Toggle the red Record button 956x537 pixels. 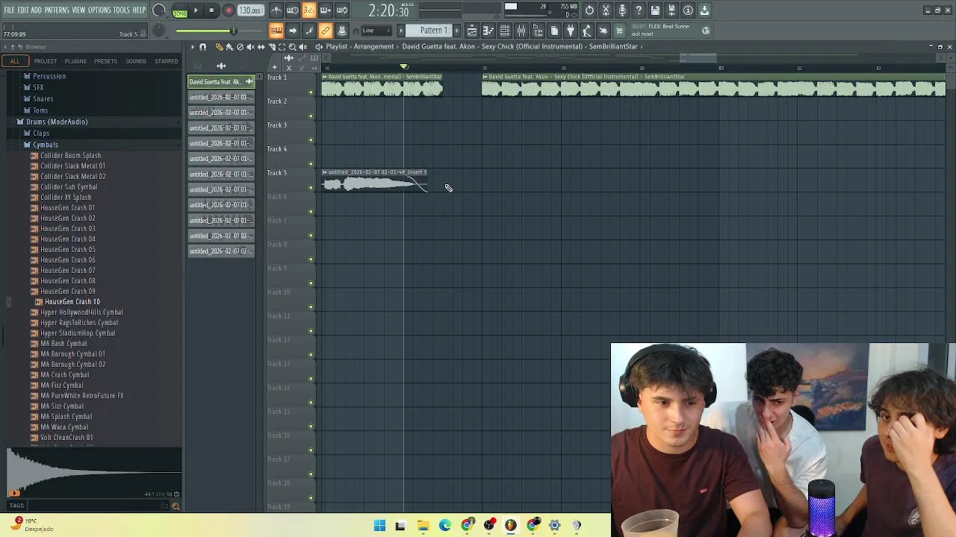click(x=229, y=10)
